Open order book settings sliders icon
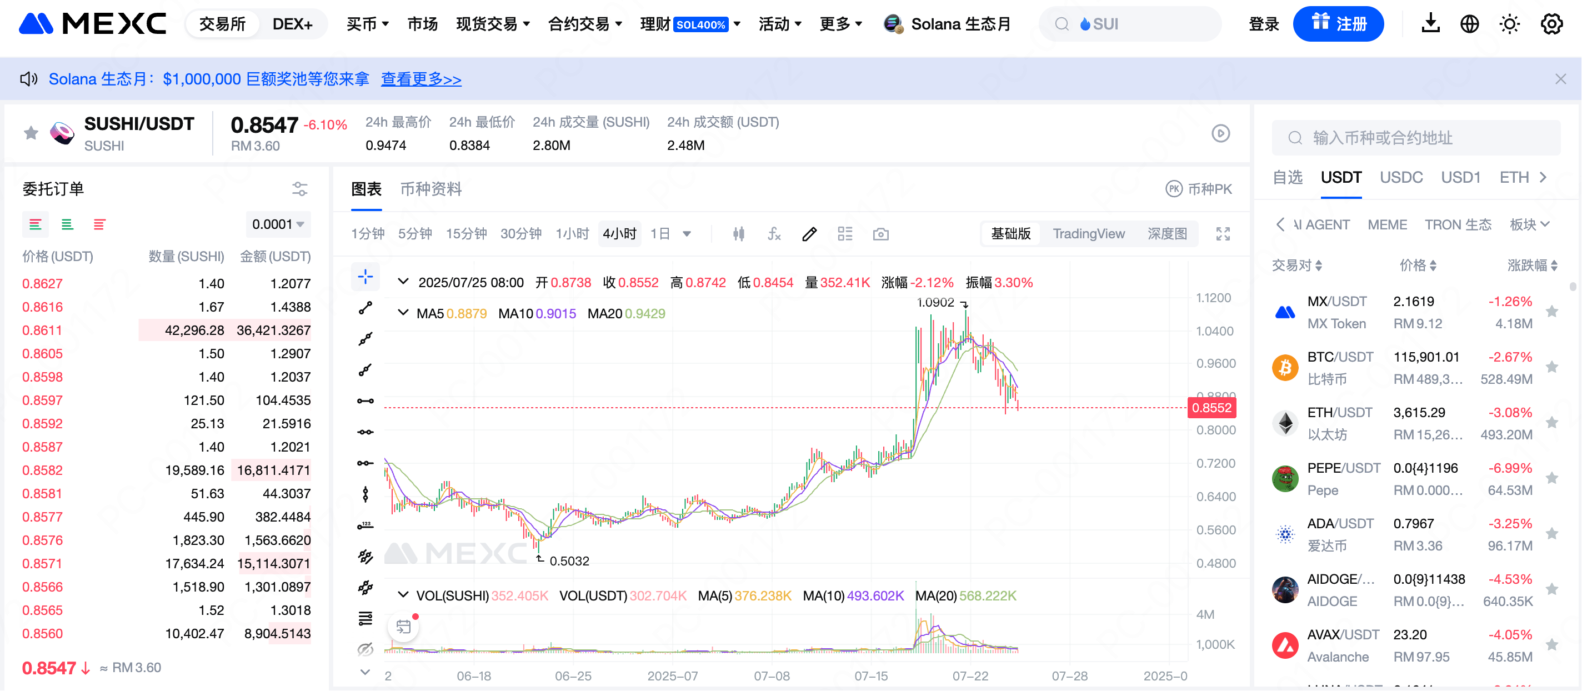This screenshot has width=1582, height=691. 300,188
